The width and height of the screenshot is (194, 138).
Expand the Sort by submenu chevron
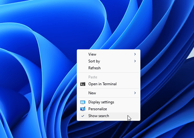tap(135, 61)
